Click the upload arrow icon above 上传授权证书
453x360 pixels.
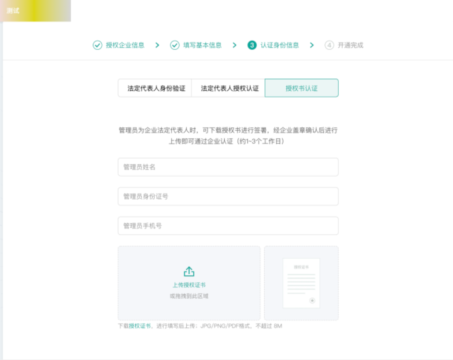point(189,271)
